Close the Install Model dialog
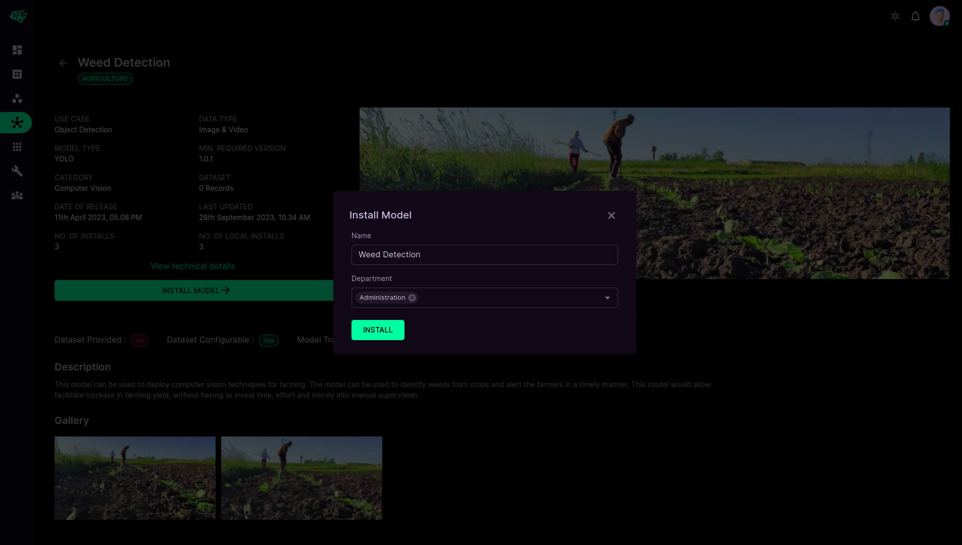 pyautogui.click(x=612, y=215)
